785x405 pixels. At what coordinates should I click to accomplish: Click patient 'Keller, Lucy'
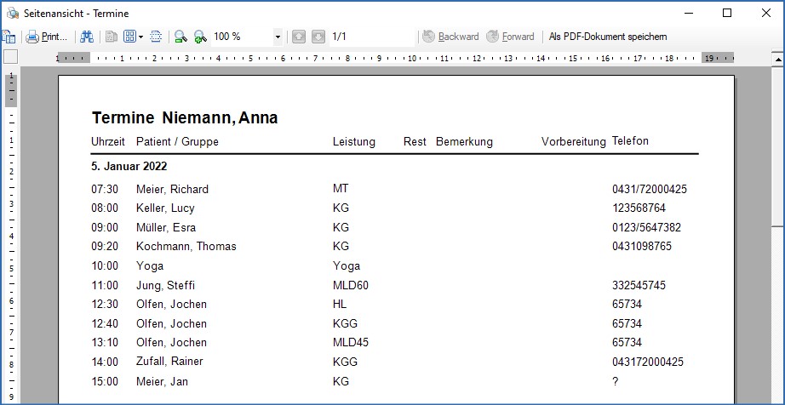pos(165,208)
